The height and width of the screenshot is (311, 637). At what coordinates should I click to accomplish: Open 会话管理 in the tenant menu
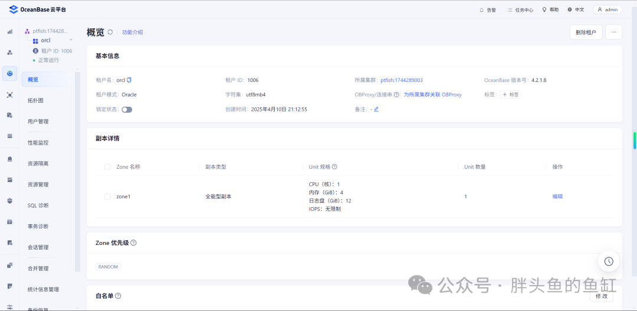(x=38, y=247)
